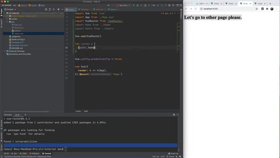Open Problems tool window tab
This screenshot has height=158, width=280.
point(34,154)
